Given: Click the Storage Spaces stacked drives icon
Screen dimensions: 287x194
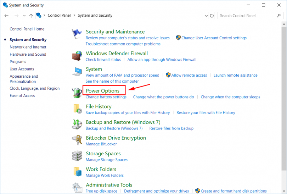Looking at the screenshot, I should coord(77,156).
